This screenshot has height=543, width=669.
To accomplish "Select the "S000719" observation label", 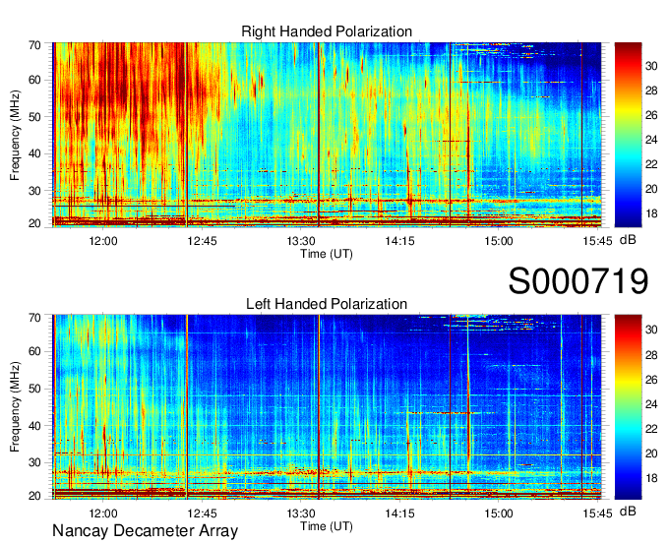I will pyautogui.click(x=578, y=280).
